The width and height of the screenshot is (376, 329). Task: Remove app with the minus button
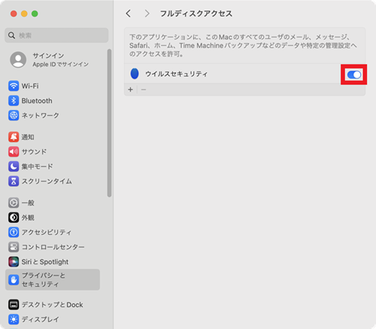click(144, 90)
